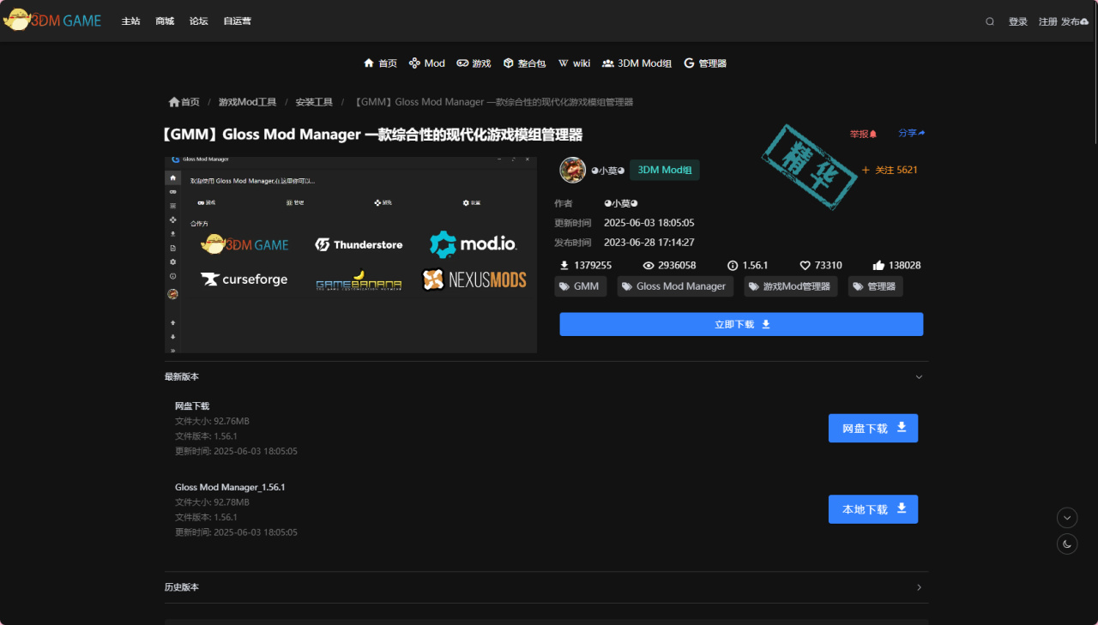Expand the 历史版本 section

click(x=546, y=587)
